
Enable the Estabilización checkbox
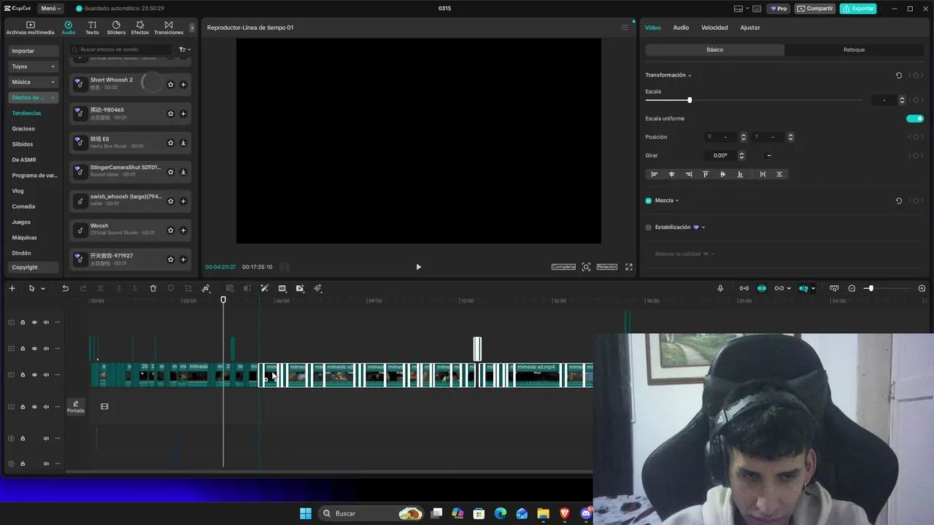click(x=648, y=227)
